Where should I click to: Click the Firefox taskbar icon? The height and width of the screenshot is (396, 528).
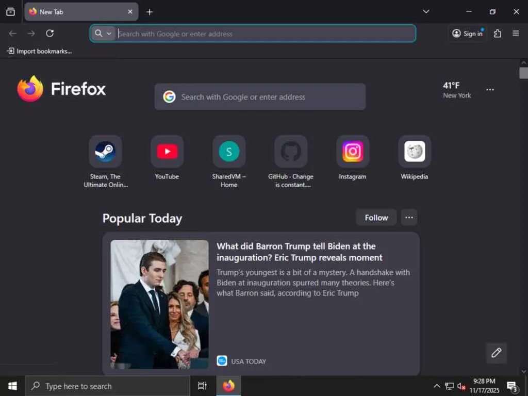228,386
